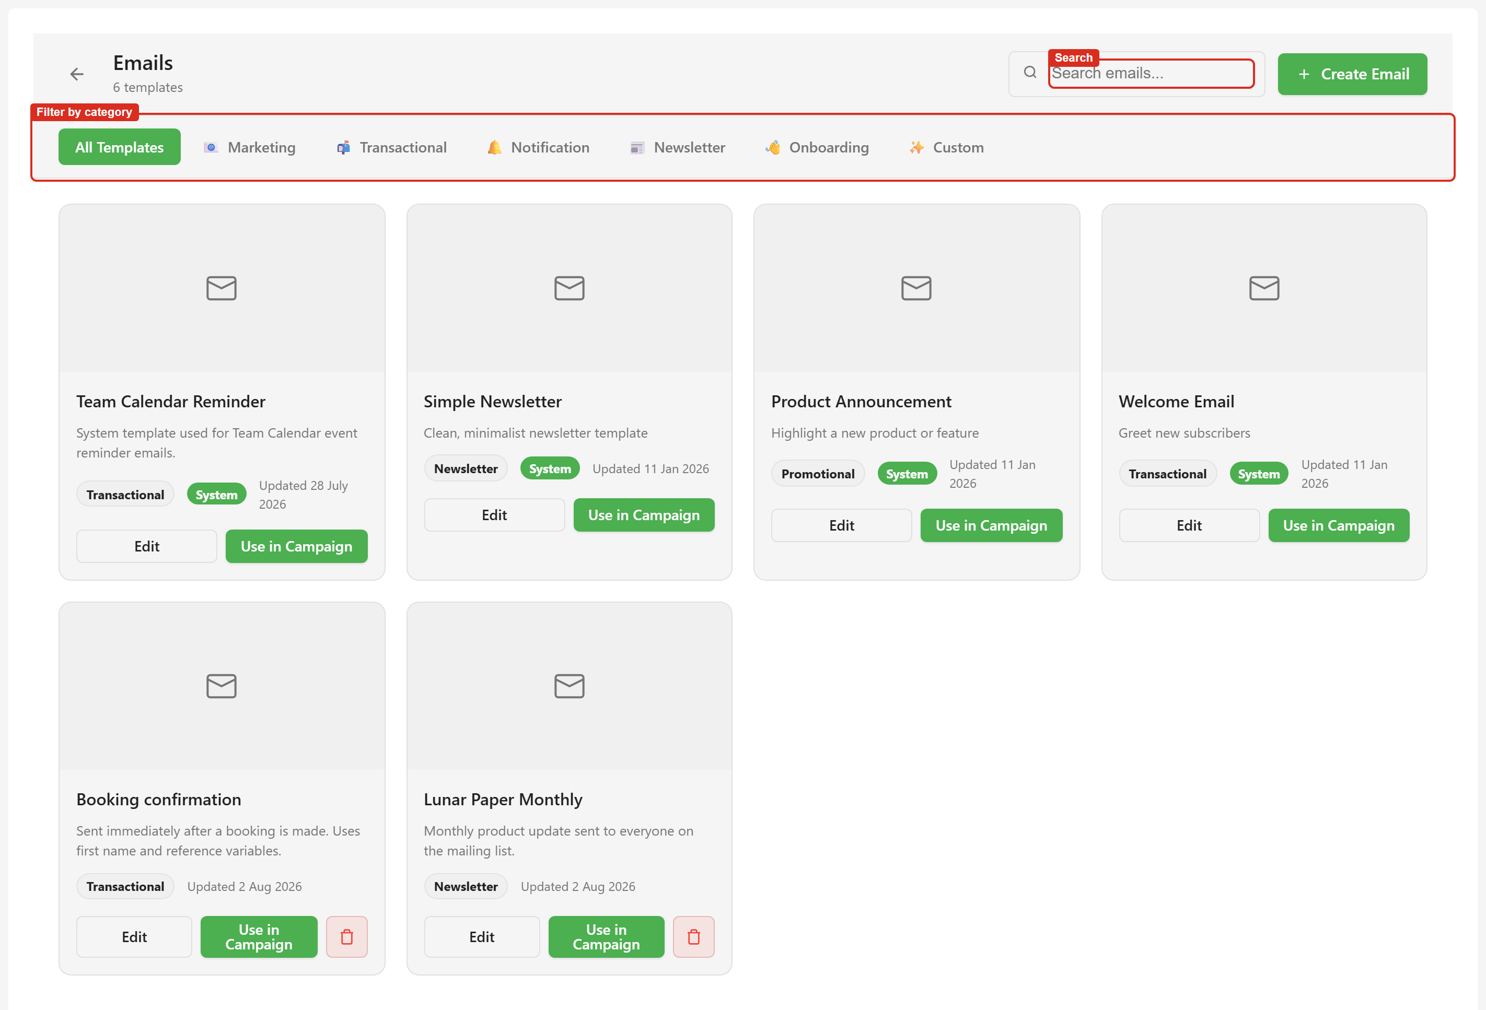The image size is (1486, 1010).
Task: Click the Newsletter tag on Simple Newsletter
Action: click(466, 468)
